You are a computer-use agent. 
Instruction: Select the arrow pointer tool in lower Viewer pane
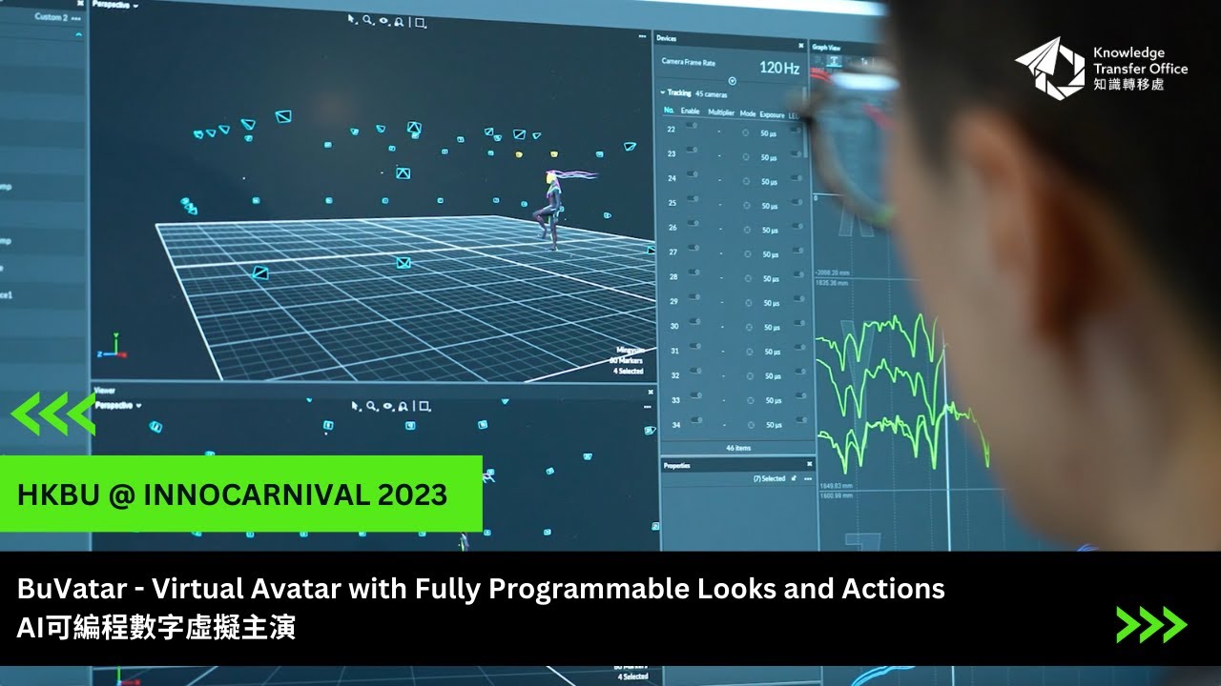pyautogui.click(x=355, y=405)
